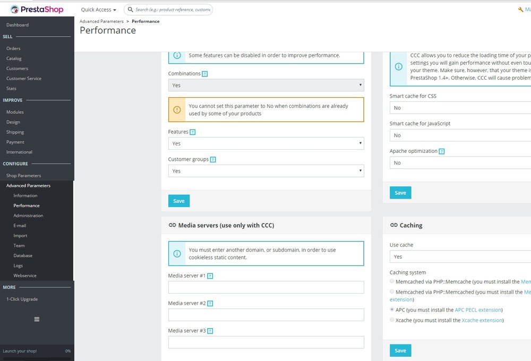
Task: Open the Smart cache for CSS dropdown
Action: [x=460, y=108]
